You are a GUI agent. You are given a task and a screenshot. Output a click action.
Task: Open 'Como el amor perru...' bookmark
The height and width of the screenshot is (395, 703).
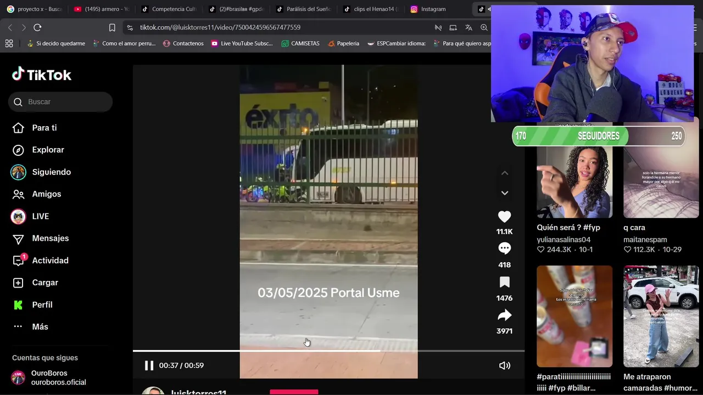coord(124,43)
